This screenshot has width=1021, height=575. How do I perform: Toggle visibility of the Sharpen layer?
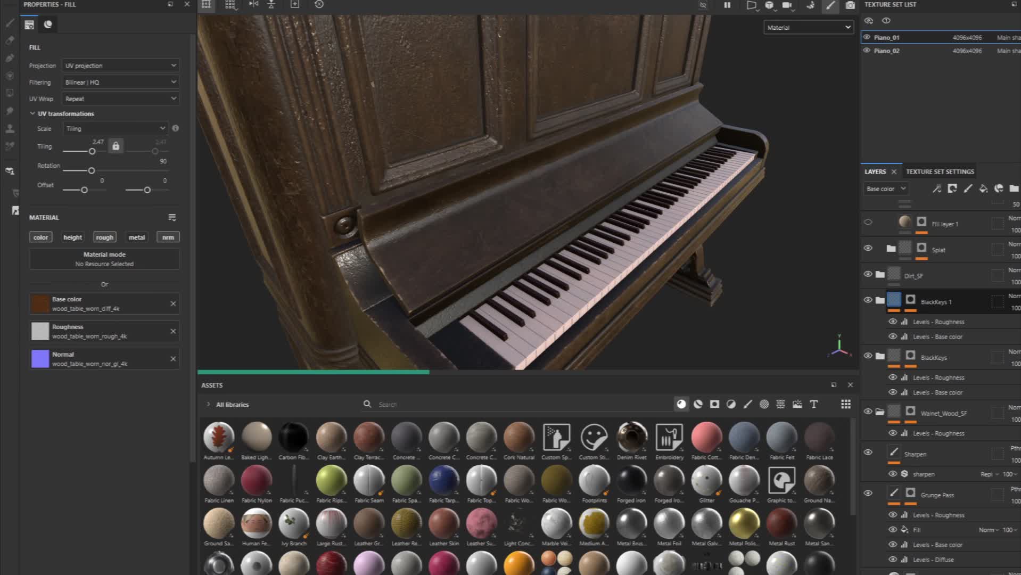868,452
